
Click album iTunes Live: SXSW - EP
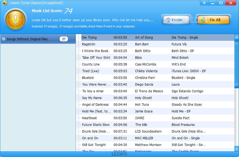coord(189,71)
